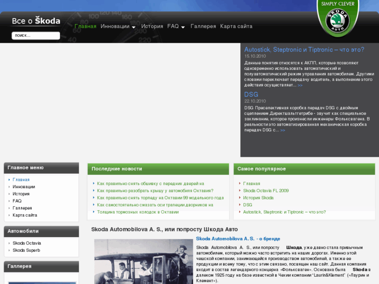Screen dimensions: 379x284
Task: Select 'FAQ' in the sidebar menu
Action: point(17,201)
